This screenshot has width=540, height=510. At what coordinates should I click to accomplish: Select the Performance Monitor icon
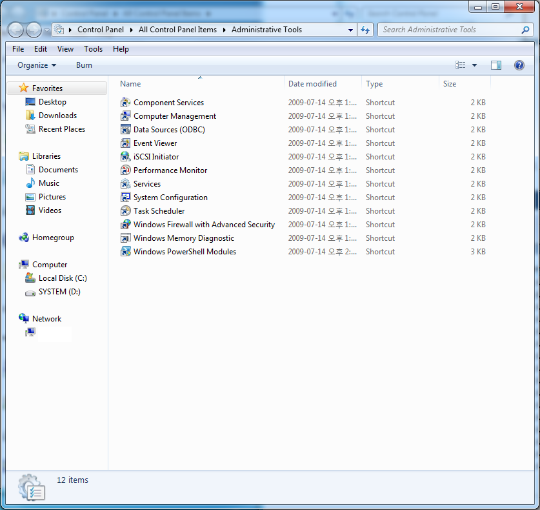pos(125,170)
